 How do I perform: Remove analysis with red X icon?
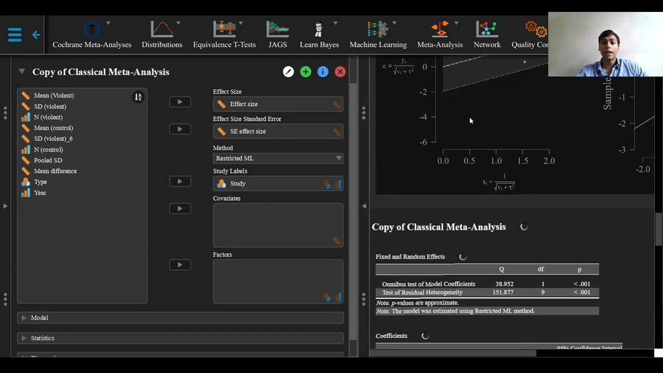pos(340,72)
